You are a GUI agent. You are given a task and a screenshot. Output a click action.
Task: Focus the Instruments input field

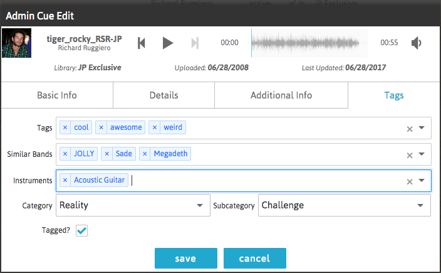pos(244,181)
